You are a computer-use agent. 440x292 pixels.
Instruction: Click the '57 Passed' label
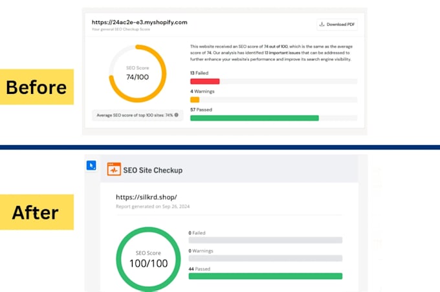coord(201,110)
